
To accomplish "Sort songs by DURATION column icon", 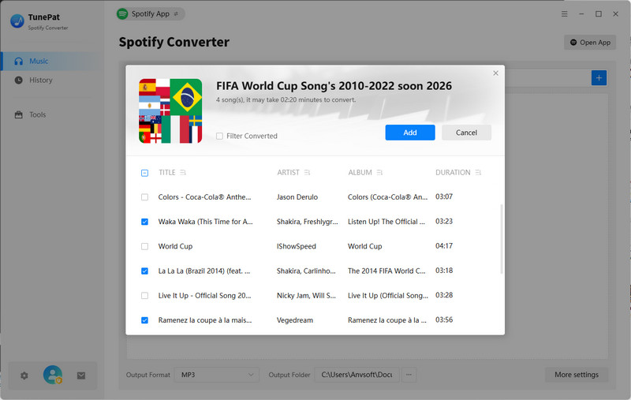I will pyautogui.click(x=478, y=172).
